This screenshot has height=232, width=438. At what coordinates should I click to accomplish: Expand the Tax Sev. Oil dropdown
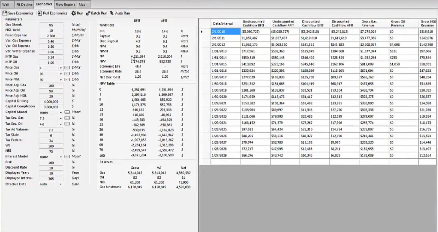click(x=61, y=124)
